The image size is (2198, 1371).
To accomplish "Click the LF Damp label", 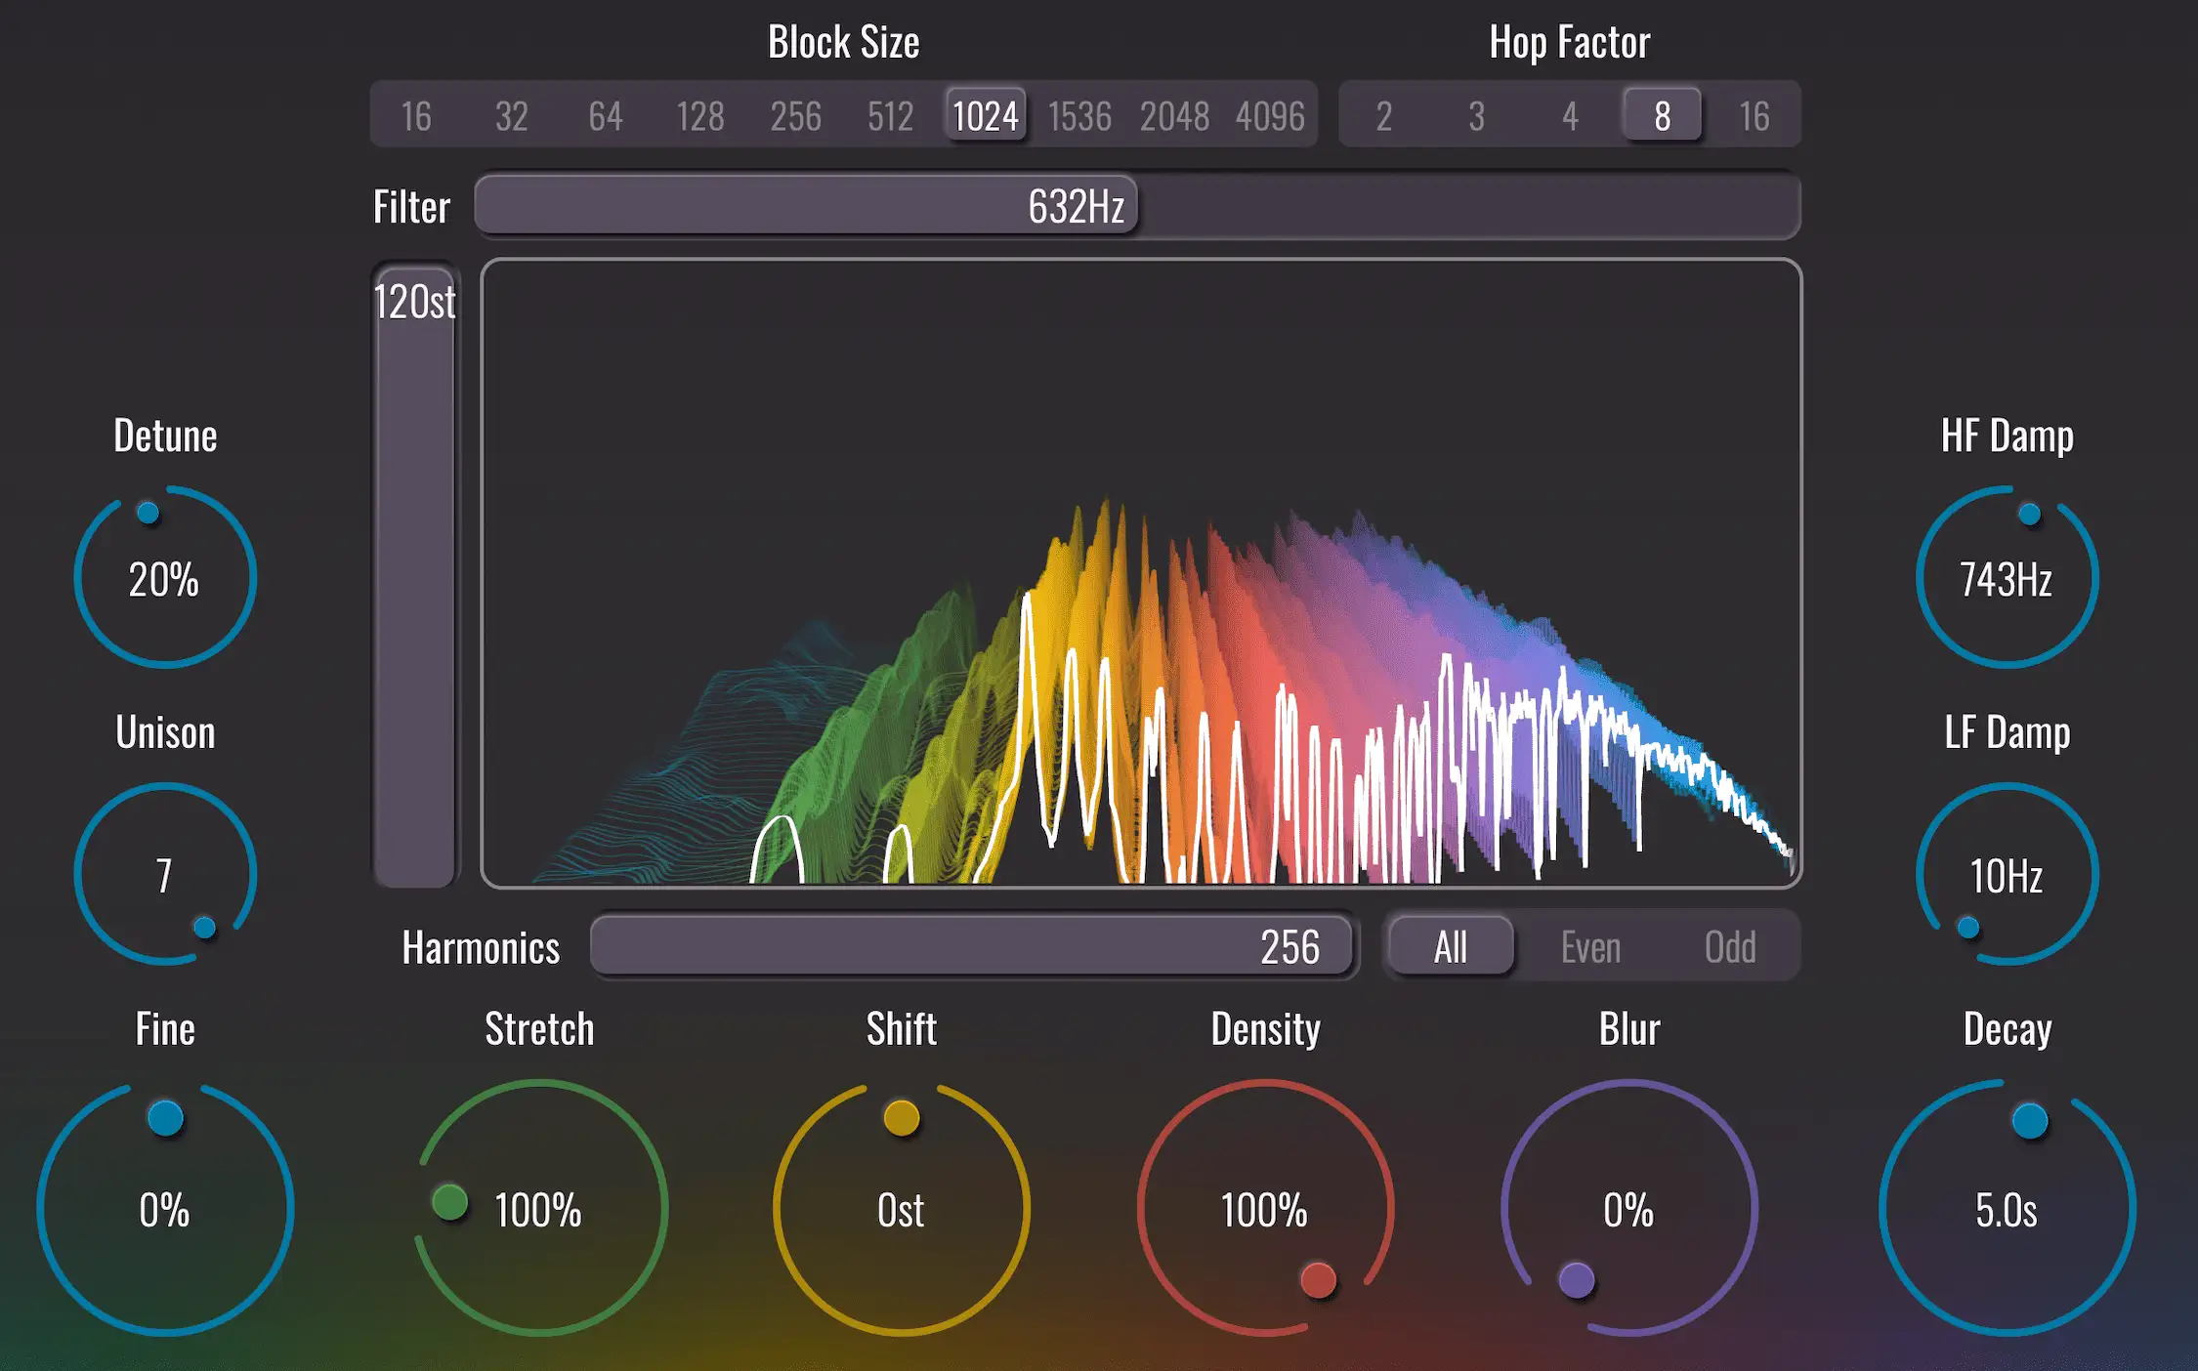I will pos(2008,732).
